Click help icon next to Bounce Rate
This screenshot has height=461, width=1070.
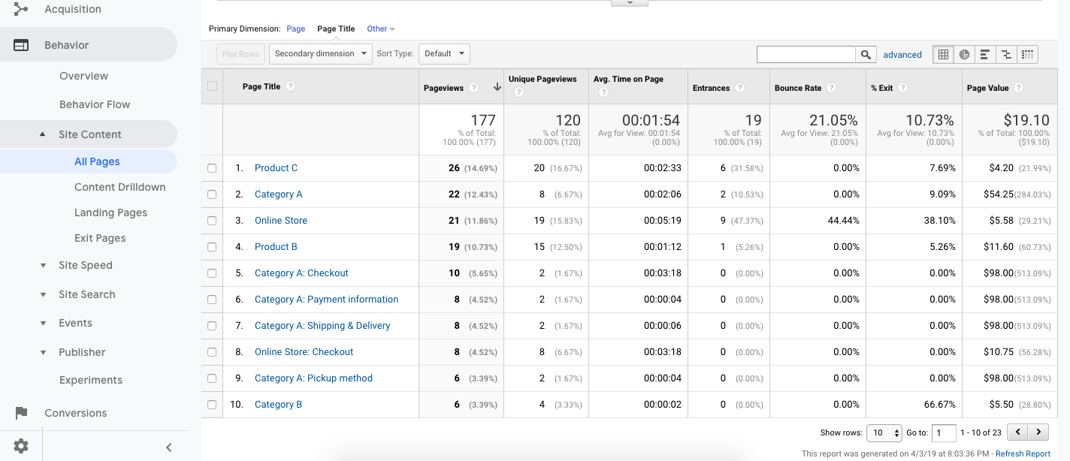point(831,88)
